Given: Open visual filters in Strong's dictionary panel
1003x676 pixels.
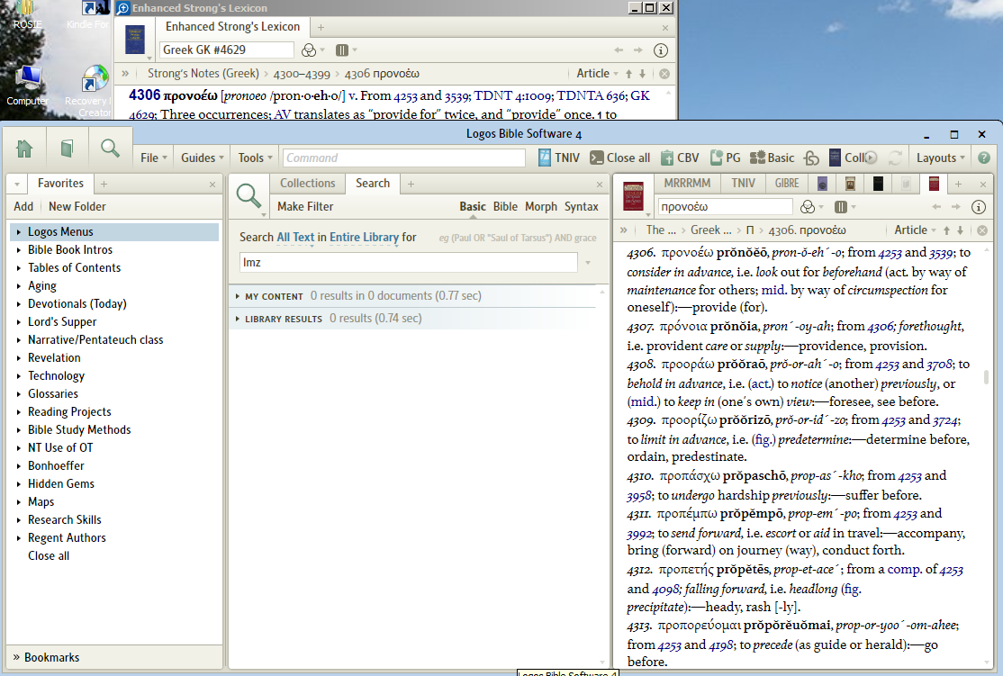Looking at the screenshot, I should coord(808,206).
